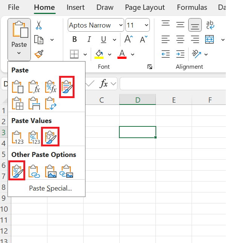Expand borders options arrow
The height and width of the screenshot is (243, 227).
tap(85, 54)
